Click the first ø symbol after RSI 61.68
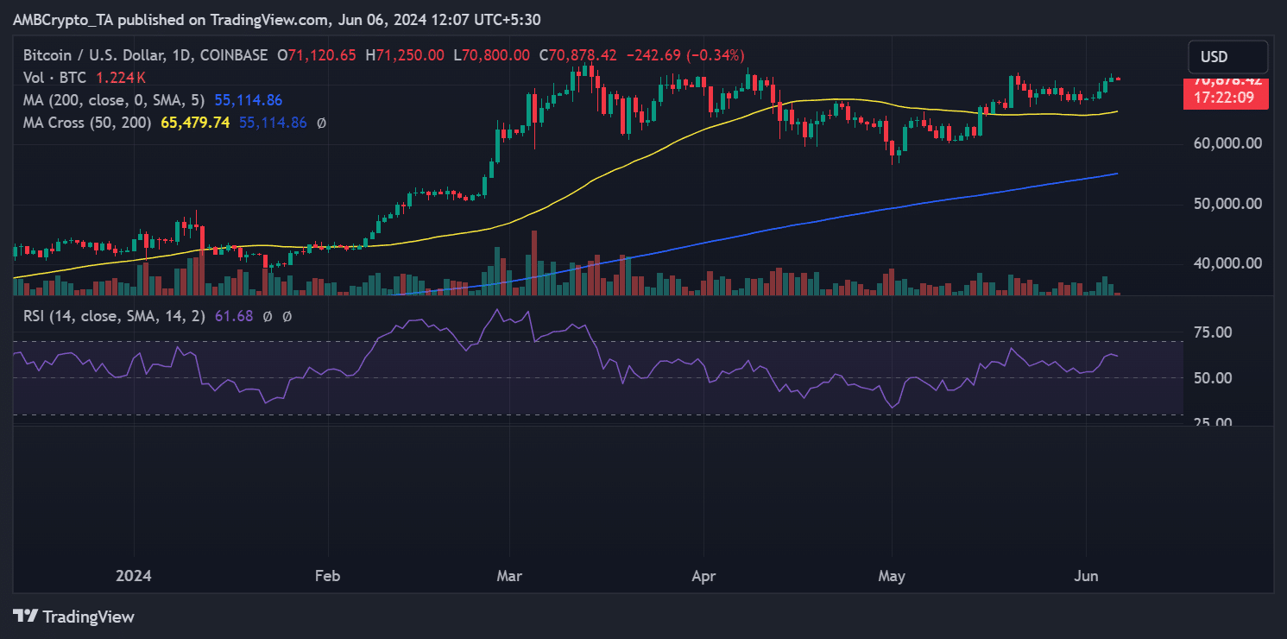This screenshot has width=1287, height=639. [x=268, y=316]
